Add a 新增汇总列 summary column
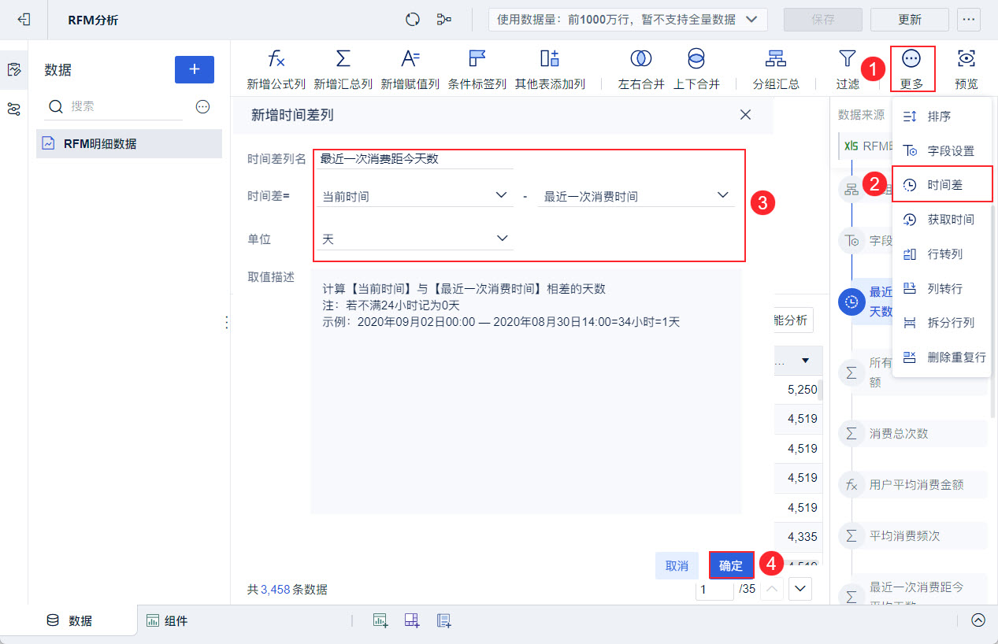This screenshot has width=998, height=644. click(x=343, y=69)
